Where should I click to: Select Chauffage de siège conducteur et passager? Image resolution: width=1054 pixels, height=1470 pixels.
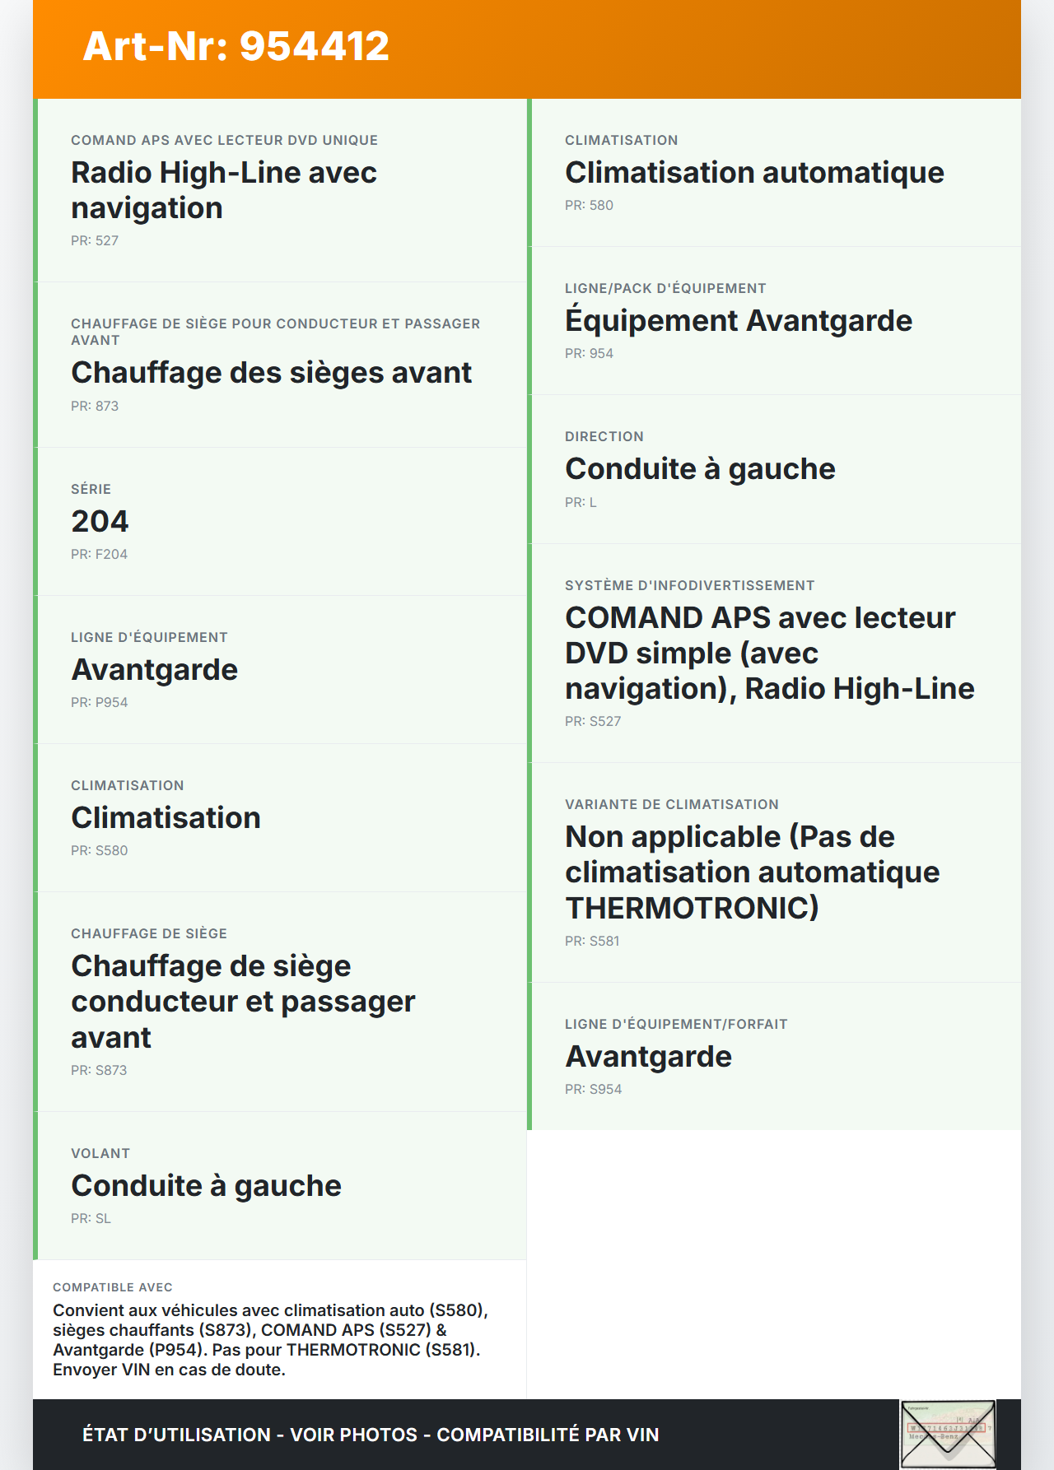tap(243, 1001)
